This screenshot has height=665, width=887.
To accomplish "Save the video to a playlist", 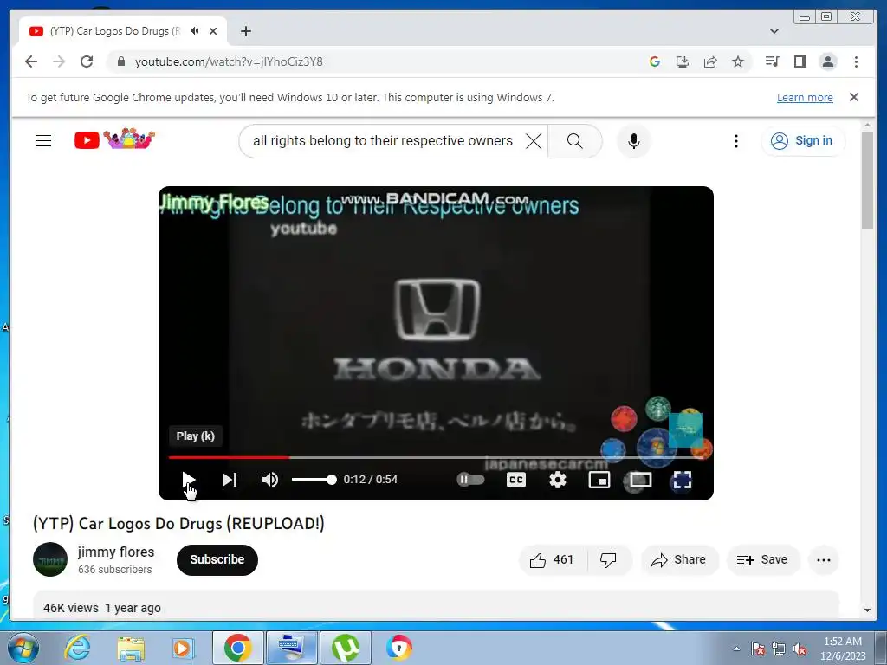I will (762, 560).
